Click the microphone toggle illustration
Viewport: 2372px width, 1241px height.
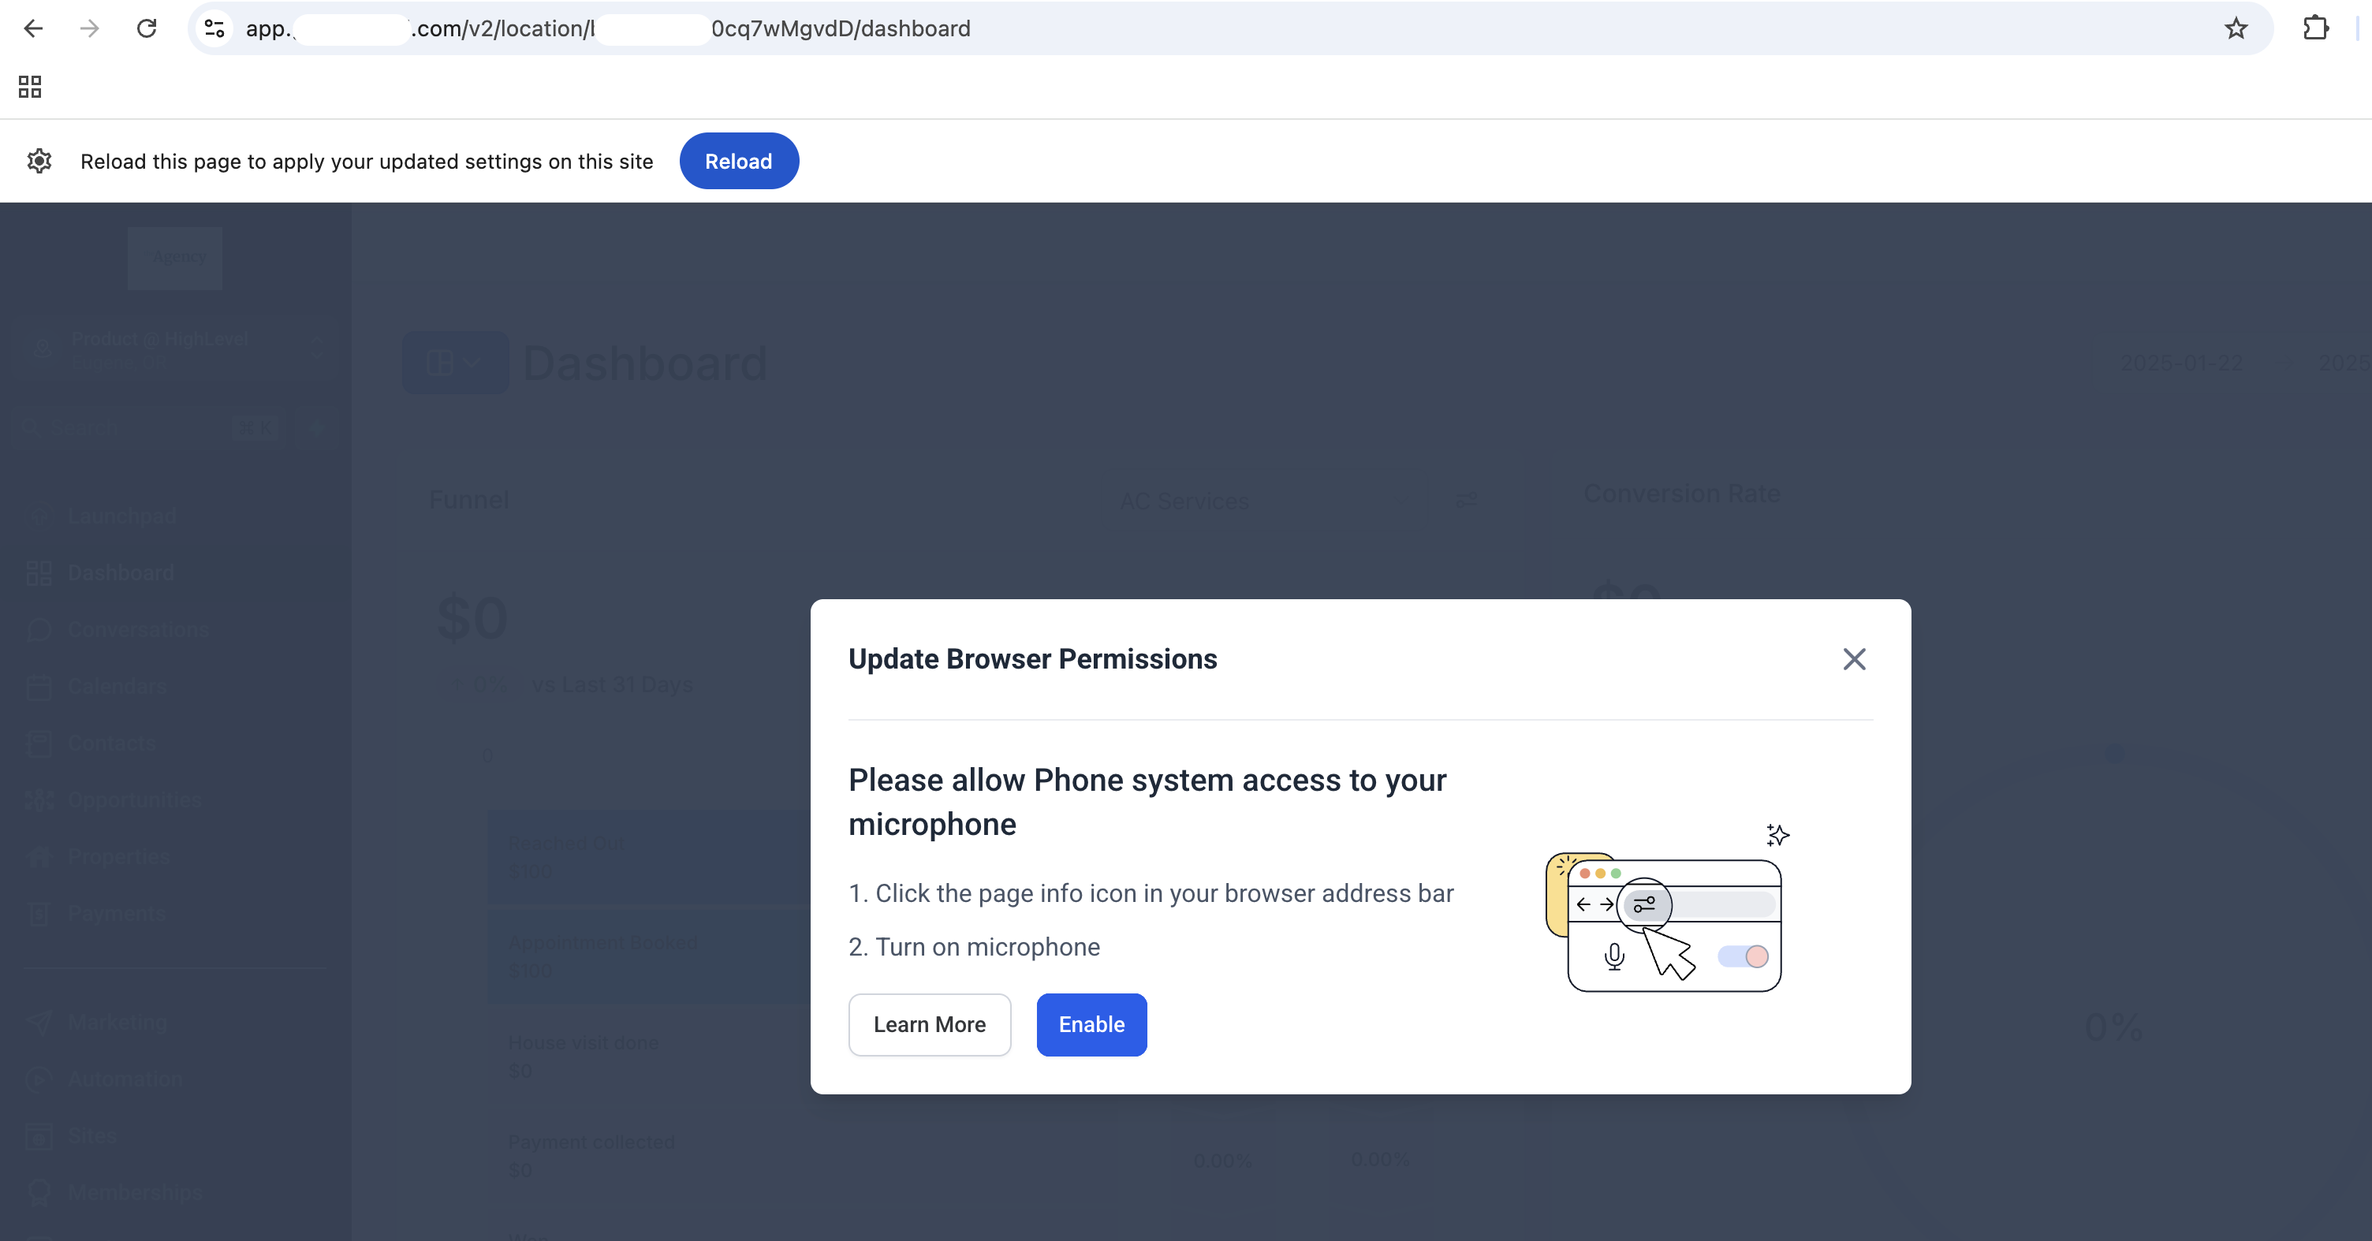point(1742,956)
